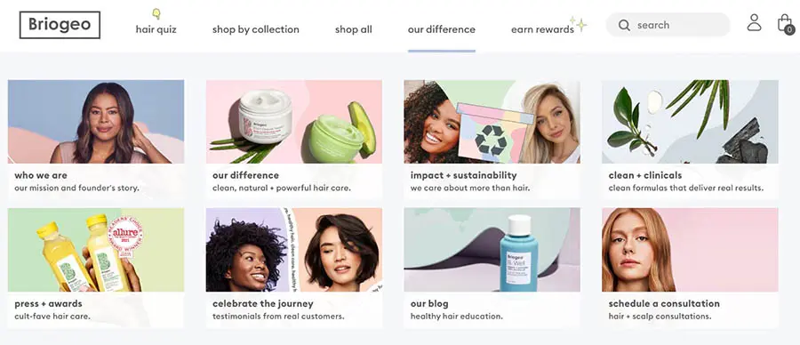Click the lightbulb icon above hair quiz
Viewport: 800px width, 345px height.
pos(156,13)
